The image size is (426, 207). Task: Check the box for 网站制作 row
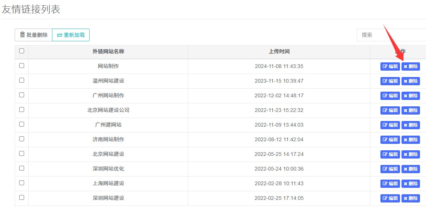click(21, 66)
